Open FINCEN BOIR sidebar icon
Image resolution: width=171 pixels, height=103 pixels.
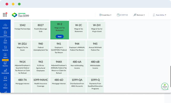tap(5, 71)
